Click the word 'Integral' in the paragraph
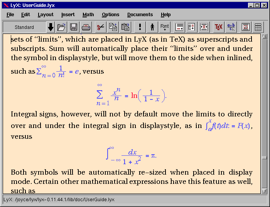Viewport: 270px width, 207px height. pyautogui.click(x=24, y=114)
